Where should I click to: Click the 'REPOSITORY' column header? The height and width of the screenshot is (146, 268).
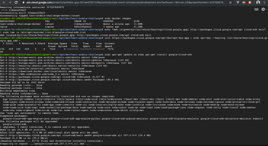tap(7, 21)
